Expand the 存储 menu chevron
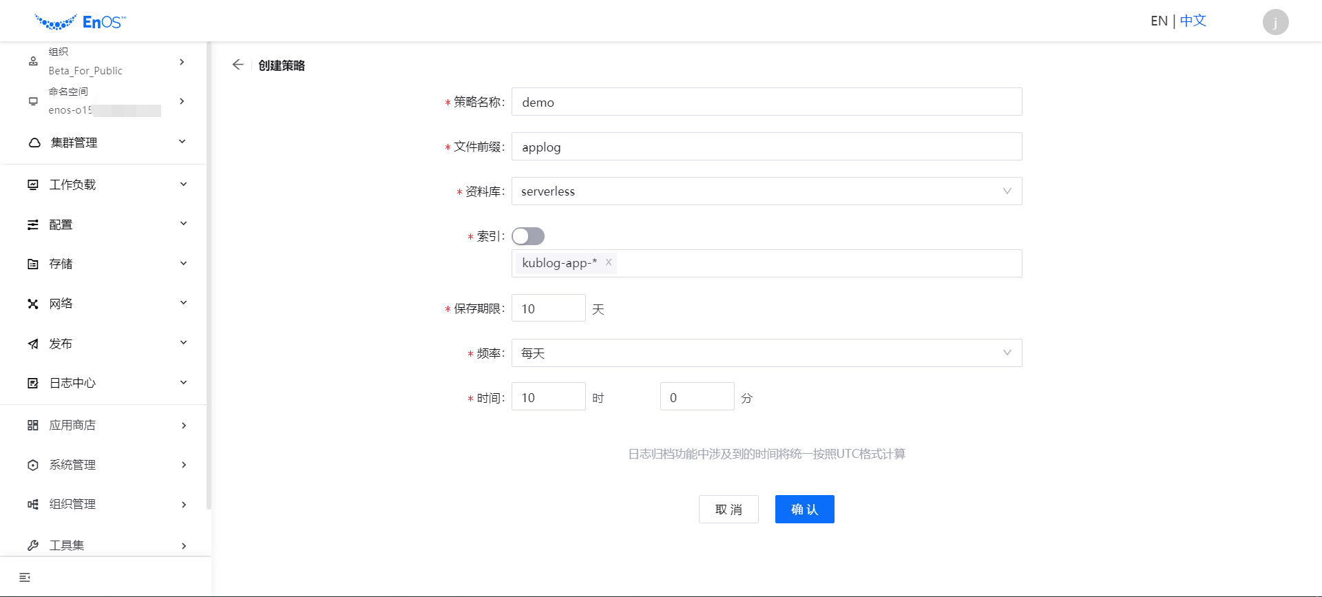Image resolution: width=1322 pixels, height=597 pixels. tap(183, 264)
